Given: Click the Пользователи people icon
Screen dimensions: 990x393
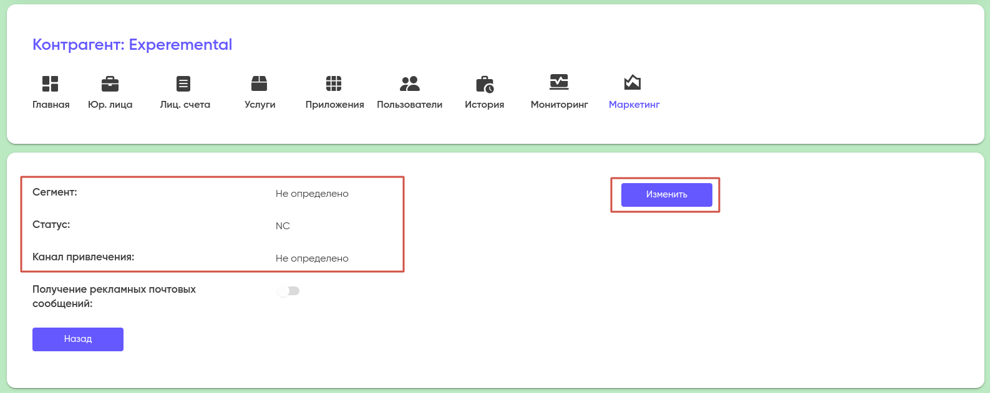Looking at the screenshot, I should pos(409,83).
